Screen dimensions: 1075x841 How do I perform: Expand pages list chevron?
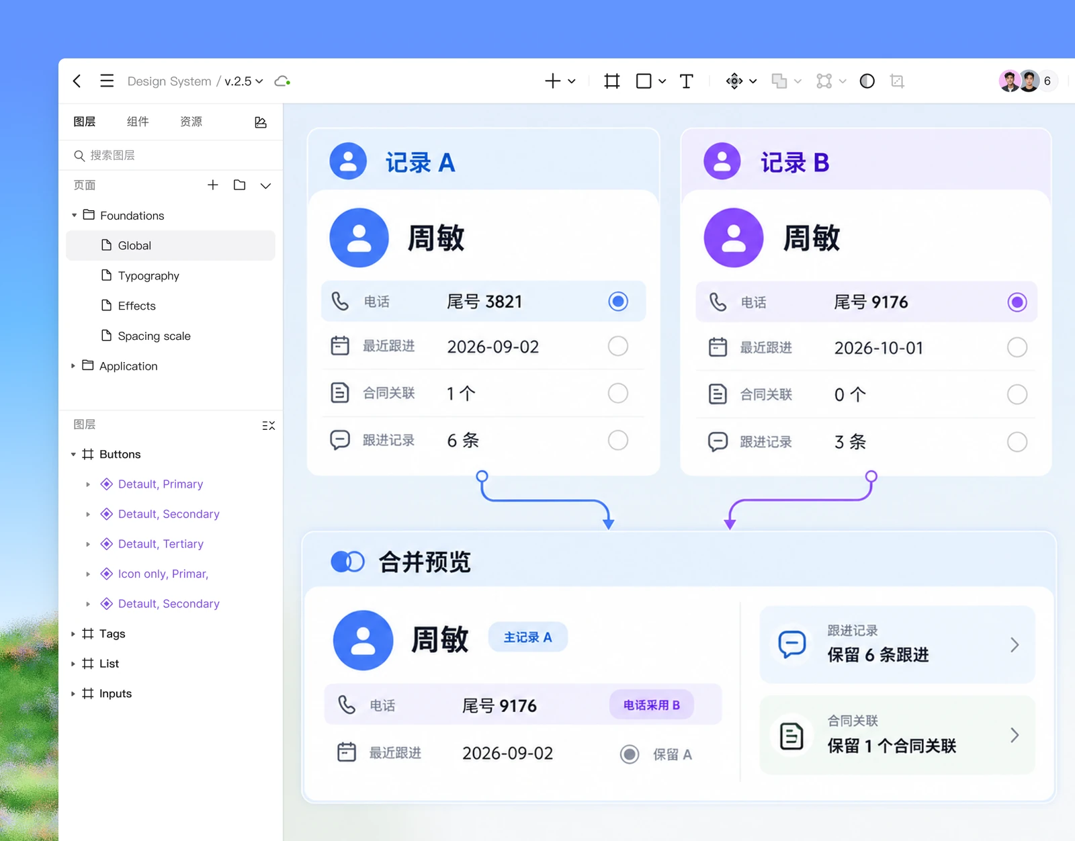pyautogui.click(x=266, y=185)
